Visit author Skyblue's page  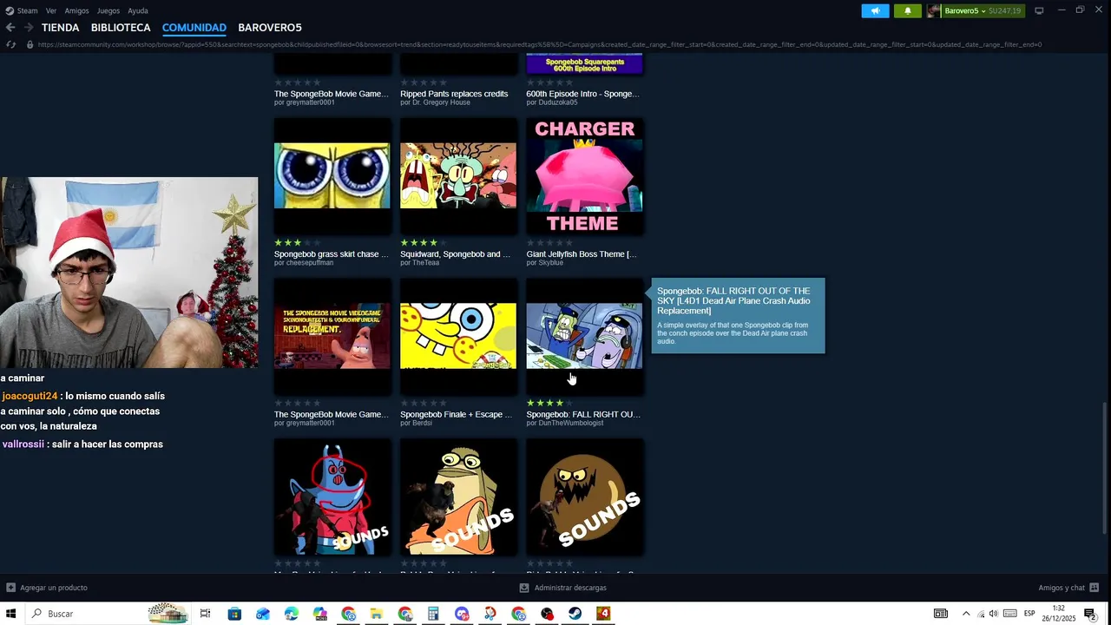pos(545,263)
